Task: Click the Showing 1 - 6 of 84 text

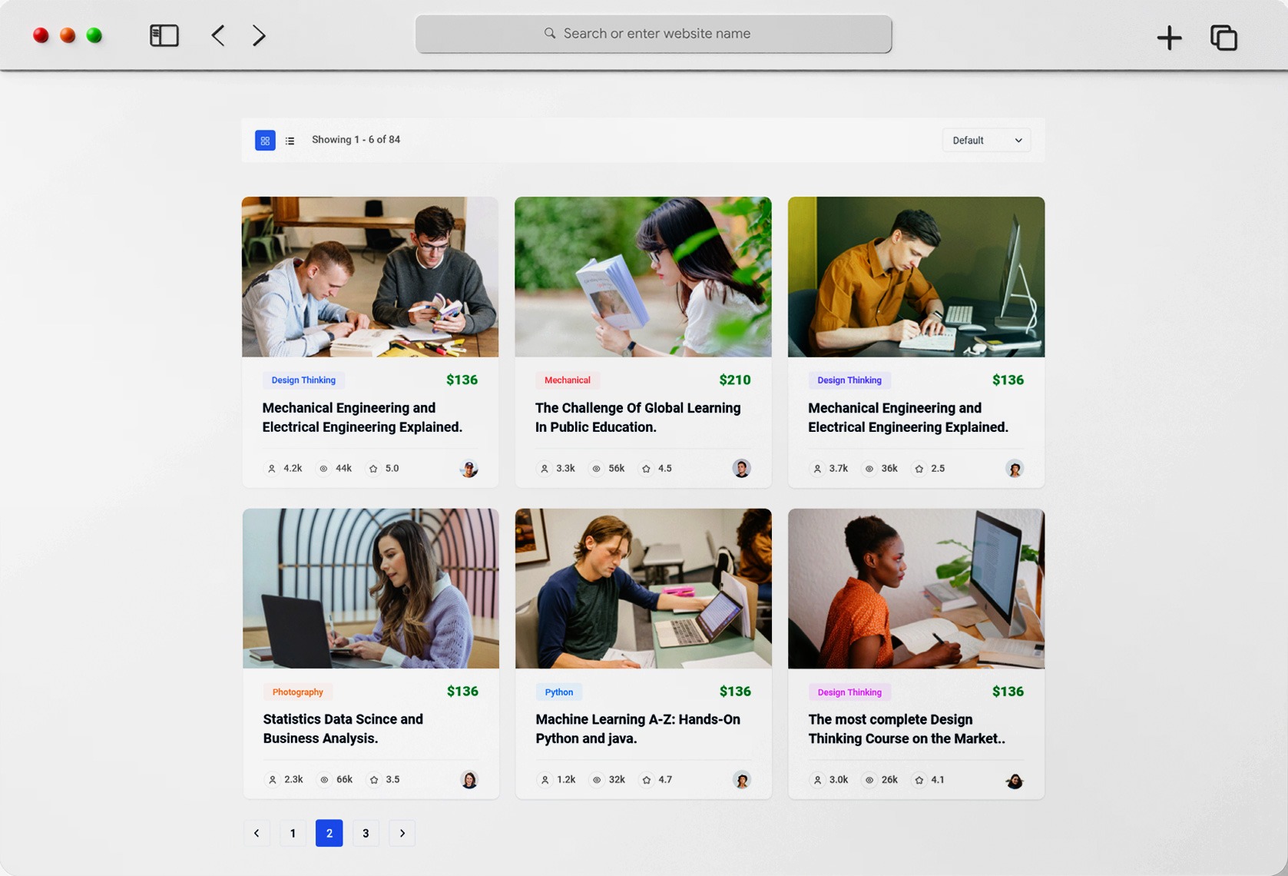Action: point(356,140)
